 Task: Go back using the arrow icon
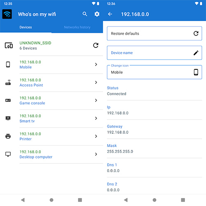click(x=110, y=14)
